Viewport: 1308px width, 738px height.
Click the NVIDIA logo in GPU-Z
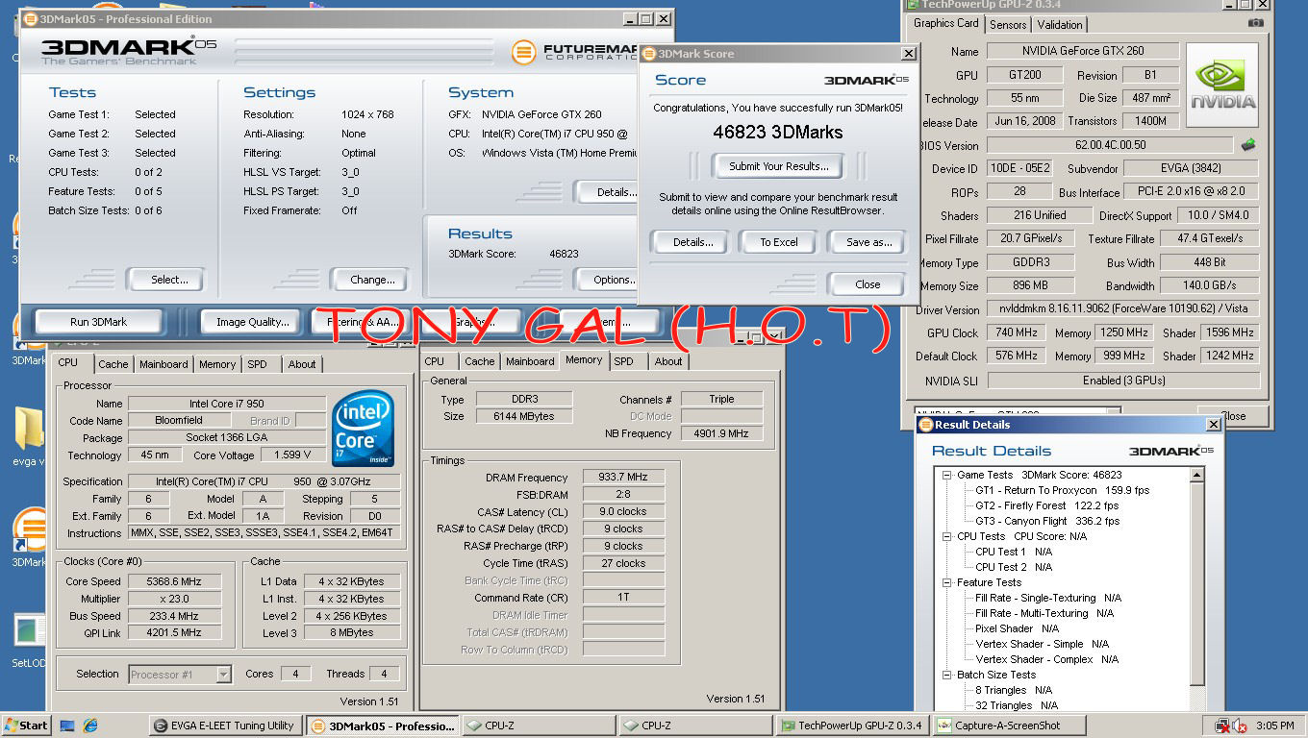click(x=1222, y=86)
